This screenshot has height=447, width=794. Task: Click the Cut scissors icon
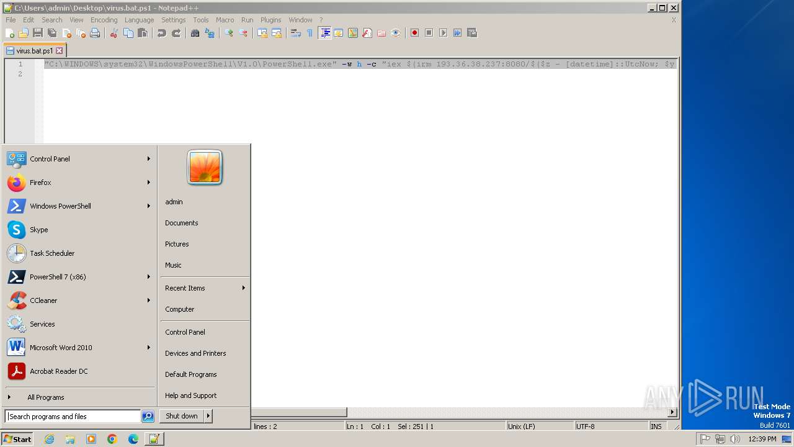coord(114,33)
